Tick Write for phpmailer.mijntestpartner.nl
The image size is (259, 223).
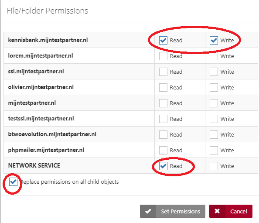click(214, 150)
